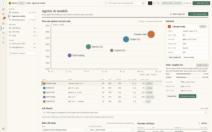Viewport: 212px width, 132px height.
Task: Click Start a bake-off beside Try a new provider
Action: point(177,14)
